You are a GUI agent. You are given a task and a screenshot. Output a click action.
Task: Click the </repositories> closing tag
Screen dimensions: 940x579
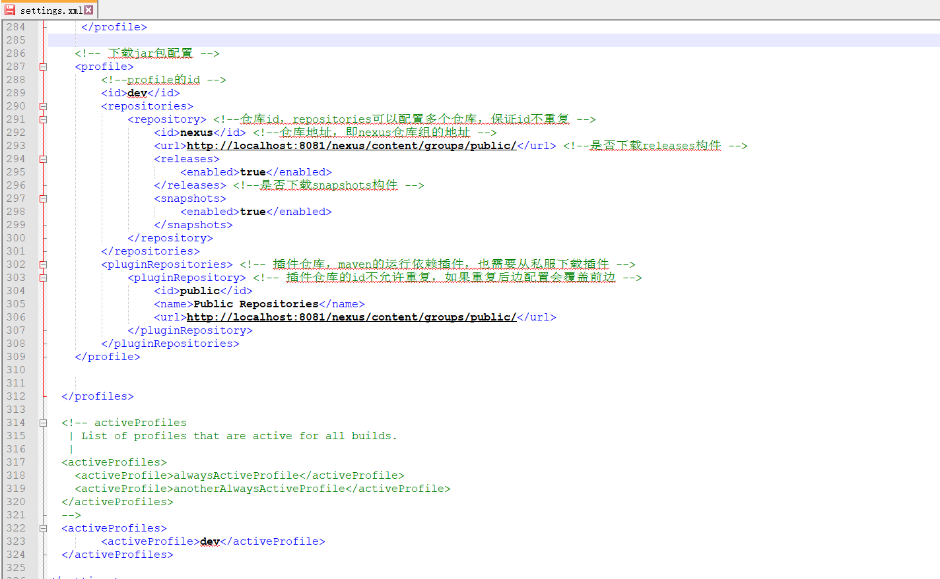click(151, 251)
